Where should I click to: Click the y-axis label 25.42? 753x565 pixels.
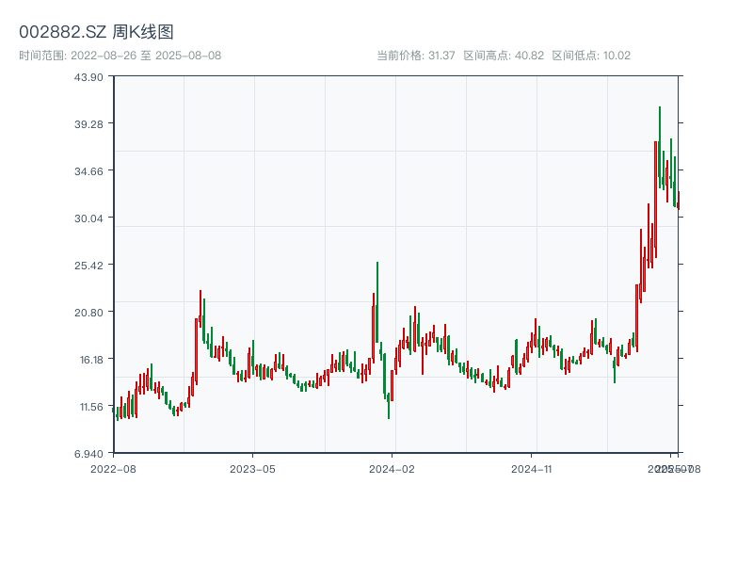tap(88, 266)
